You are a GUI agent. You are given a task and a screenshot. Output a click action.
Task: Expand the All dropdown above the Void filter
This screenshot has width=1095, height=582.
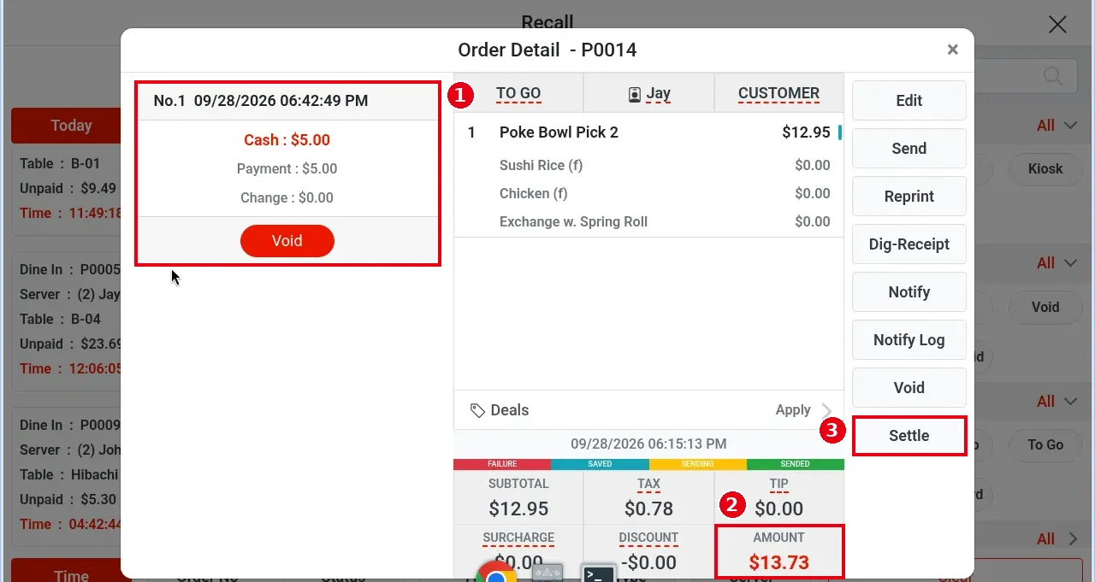[x=1057, y=263]
